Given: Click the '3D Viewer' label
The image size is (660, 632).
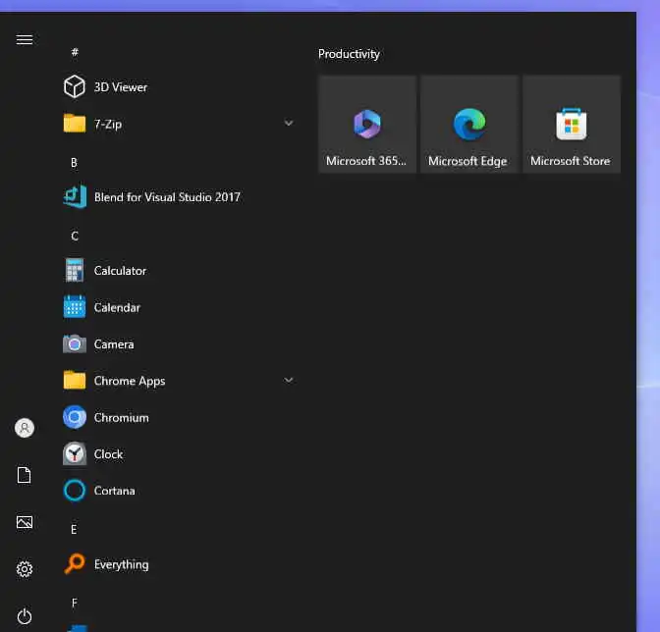Looking at the screenshot, I should 121,87.
